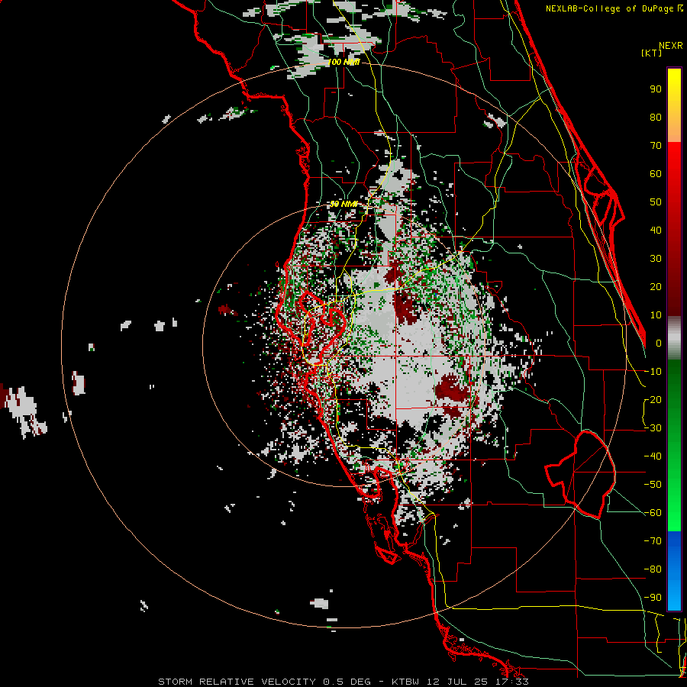Select the 60 knot scale label
Viewport: 687px width, 687px height.
pos(656,174)
